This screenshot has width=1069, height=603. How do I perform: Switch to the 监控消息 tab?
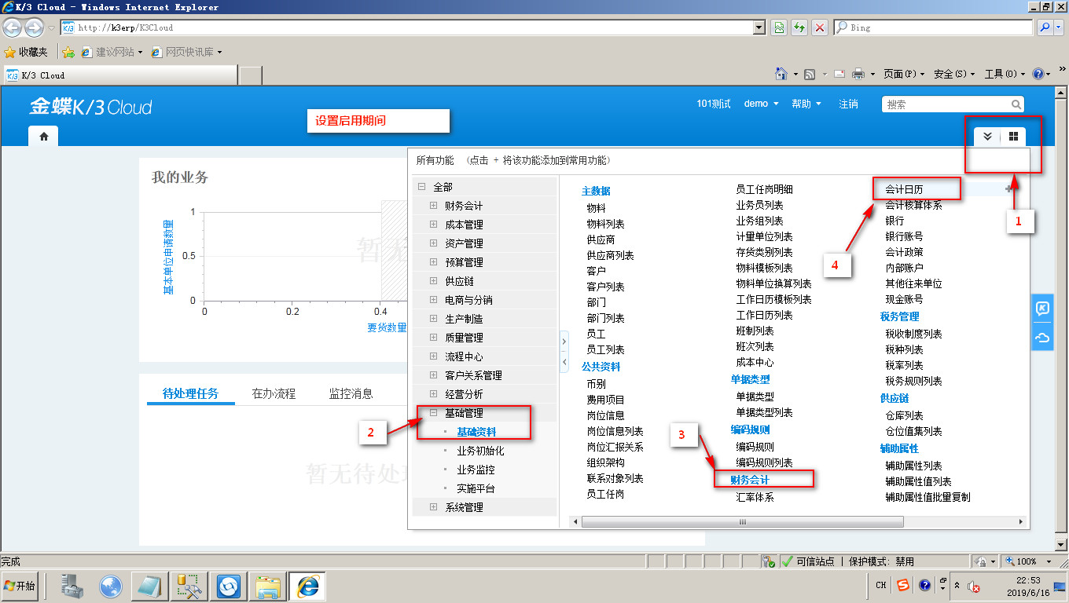click(351, 393)
